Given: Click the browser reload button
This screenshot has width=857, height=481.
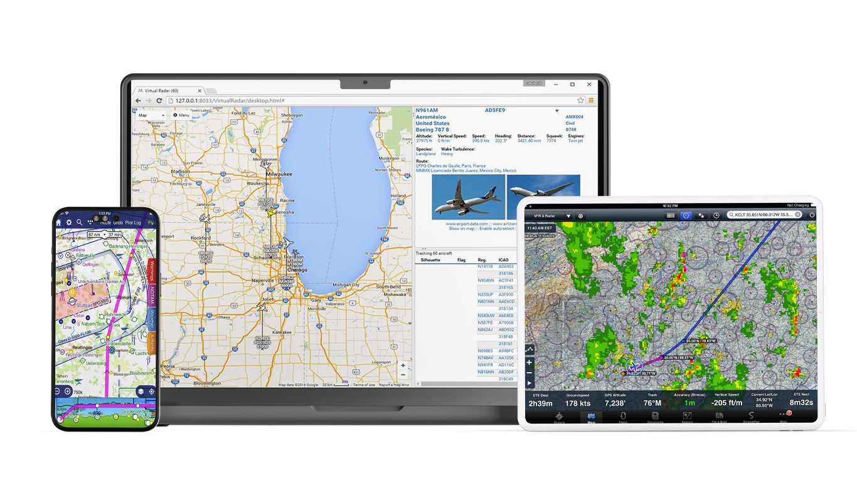Looking at the screenshot, I should click(159, 100).
